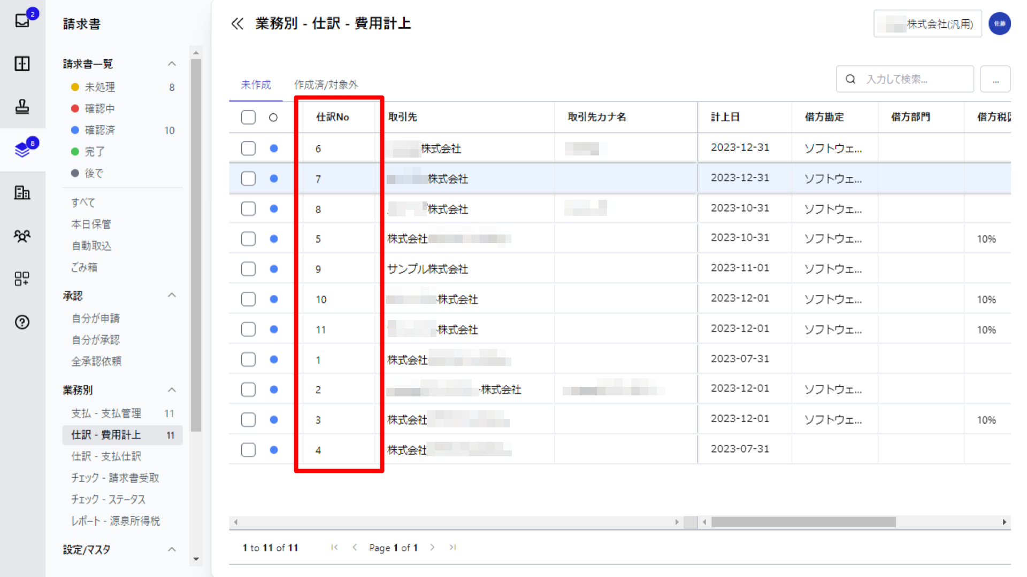Open the stamp approval icon
The image size is (1027, 577).
click(x=22, y=107)
